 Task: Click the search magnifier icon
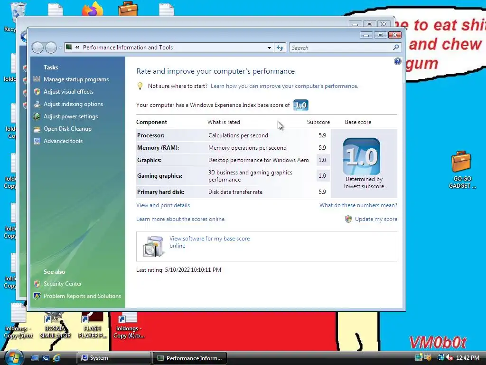click(396, 48)
